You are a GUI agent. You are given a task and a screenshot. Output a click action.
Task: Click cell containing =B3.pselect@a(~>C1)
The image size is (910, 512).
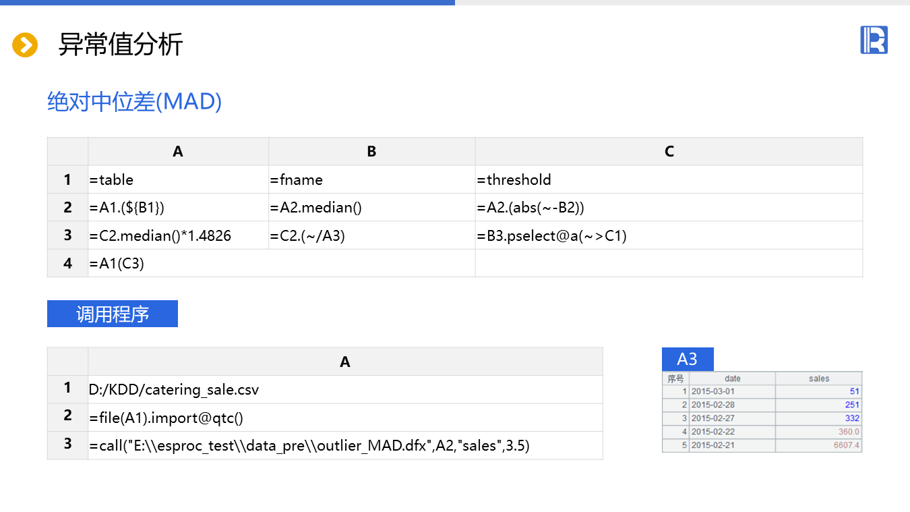668,236
